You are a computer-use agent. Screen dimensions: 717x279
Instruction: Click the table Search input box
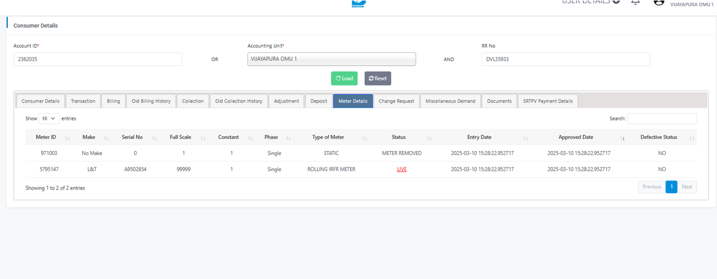661,119
